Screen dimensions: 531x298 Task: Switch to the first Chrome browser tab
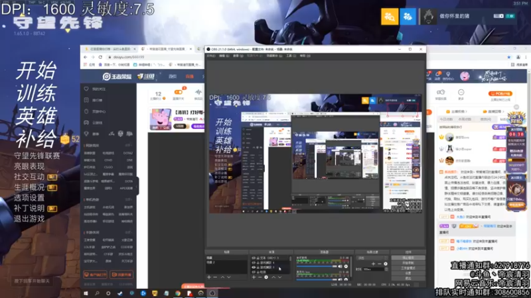[110, 49]
